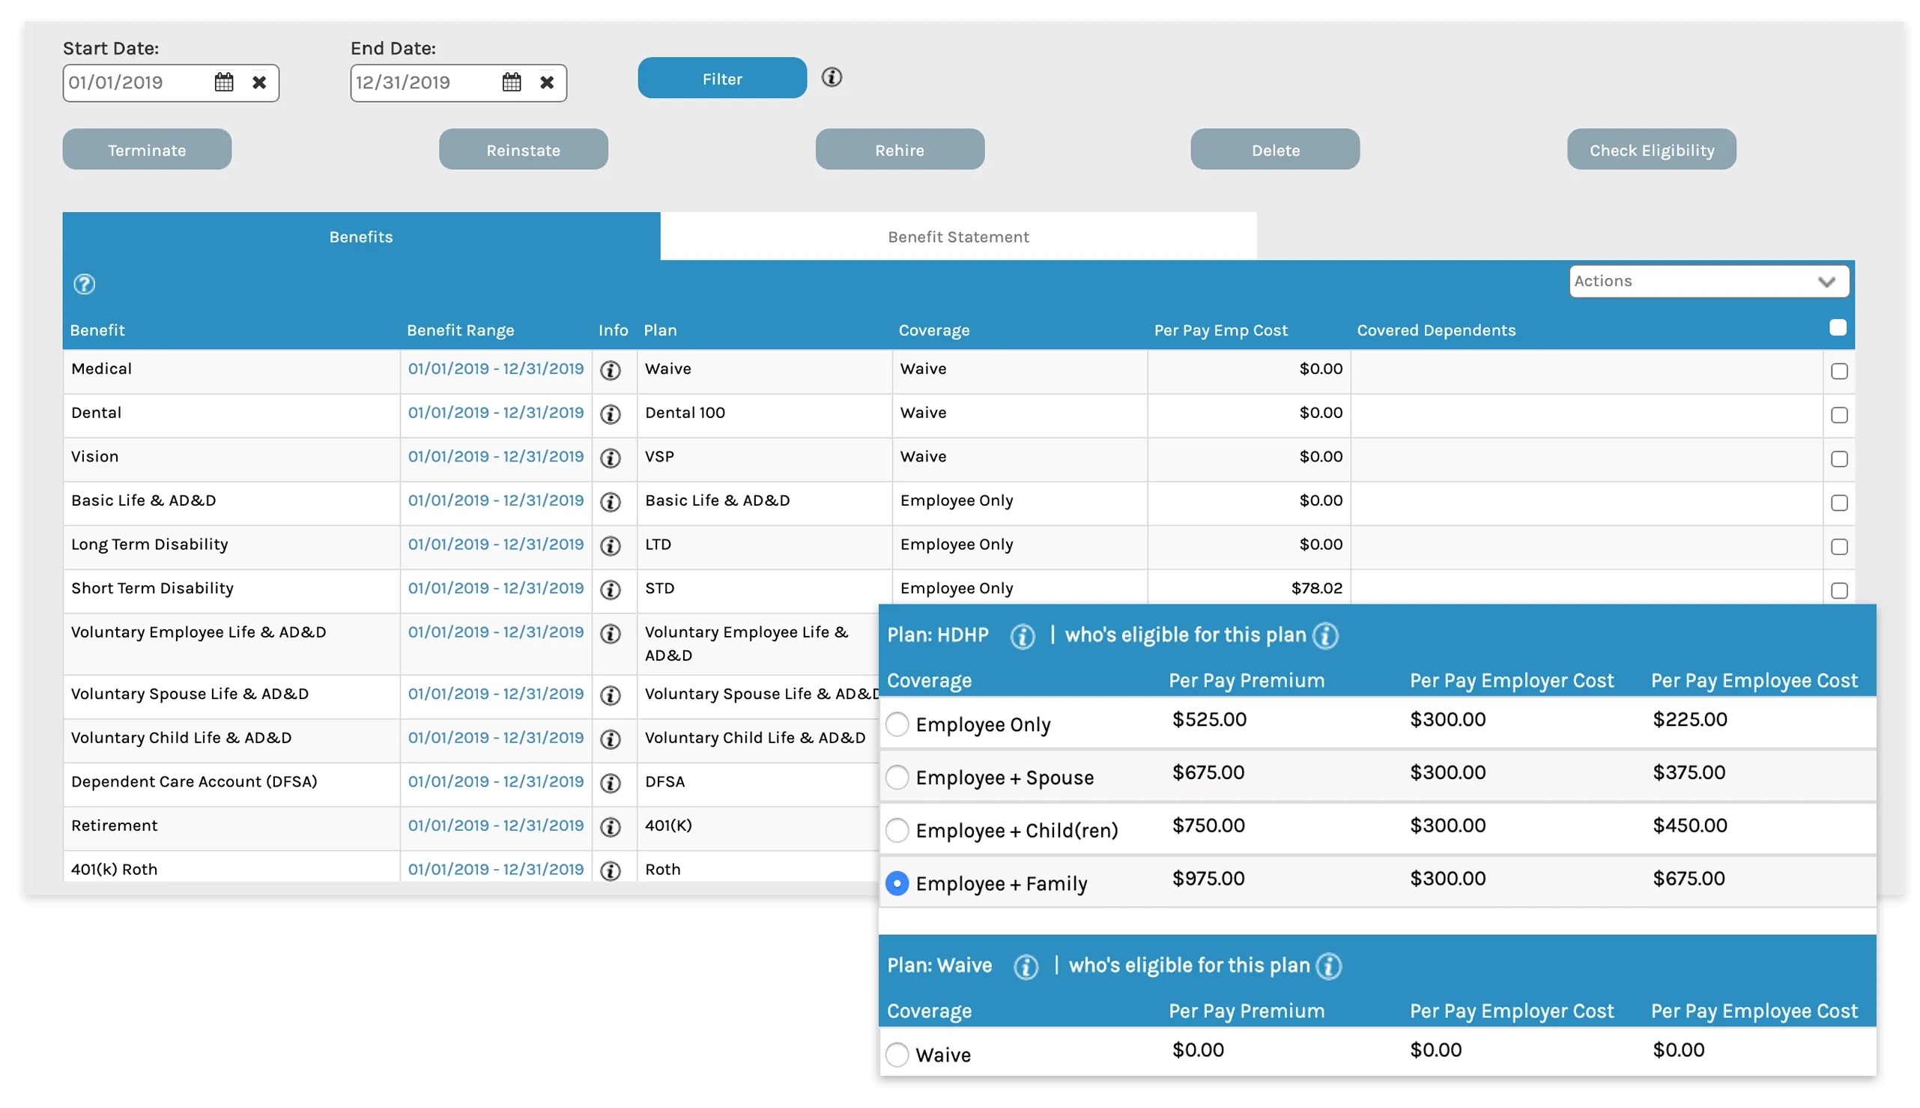Image resolution: width=1920 pixels, height=1108 pixels.
Task: Click the Filter button
Action: click(x=721, y=79)
